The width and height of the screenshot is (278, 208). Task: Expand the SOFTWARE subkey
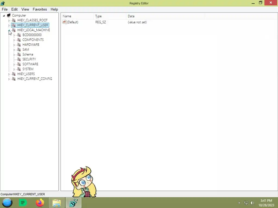[x=14, y=64]
